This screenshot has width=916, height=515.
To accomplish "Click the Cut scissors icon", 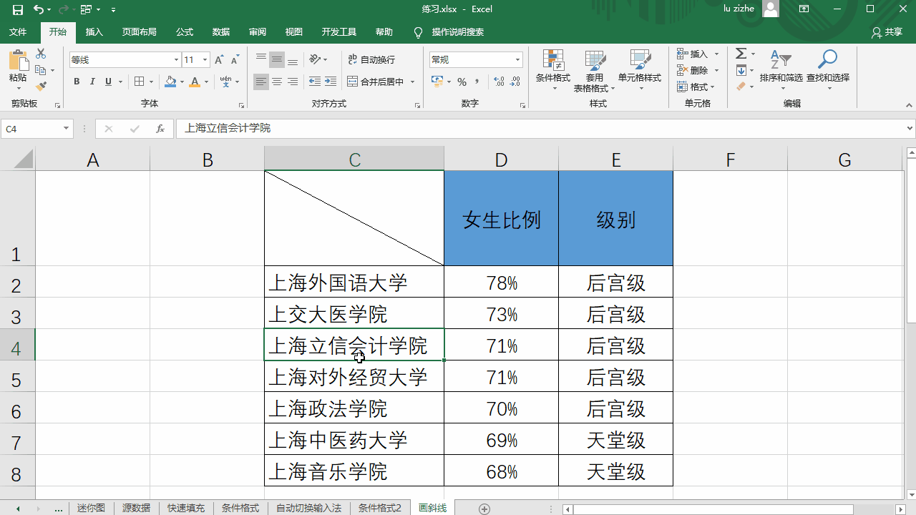I will pos(41,54).
